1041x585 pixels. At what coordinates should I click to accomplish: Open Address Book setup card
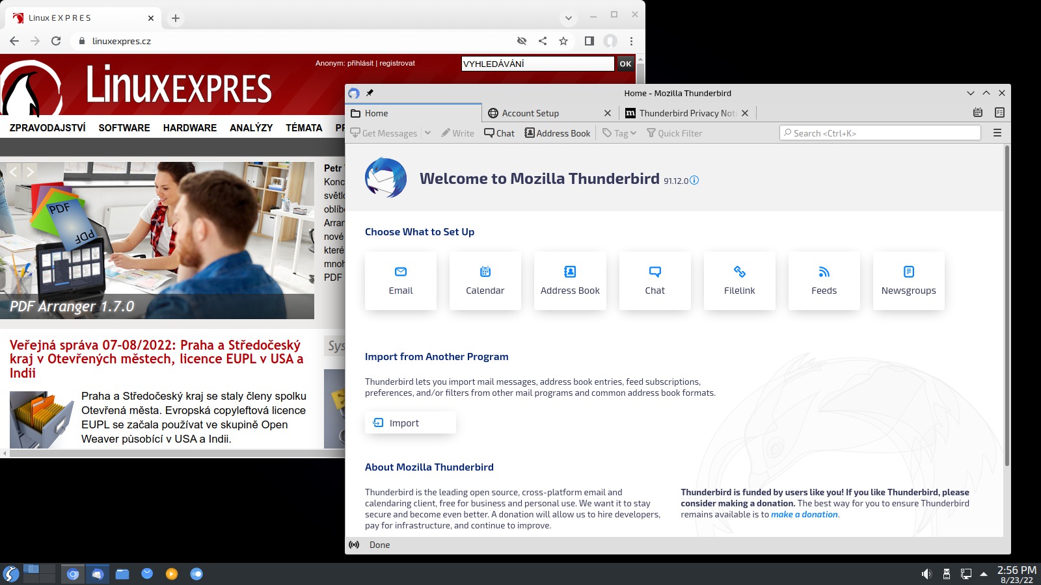pos(570,281)
